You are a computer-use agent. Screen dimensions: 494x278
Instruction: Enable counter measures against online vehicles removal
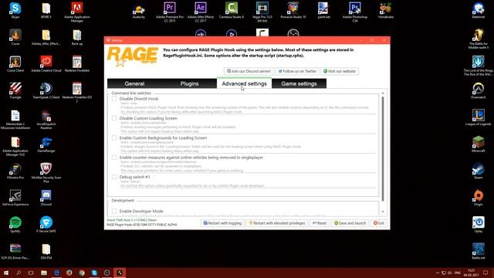[114, 158]
